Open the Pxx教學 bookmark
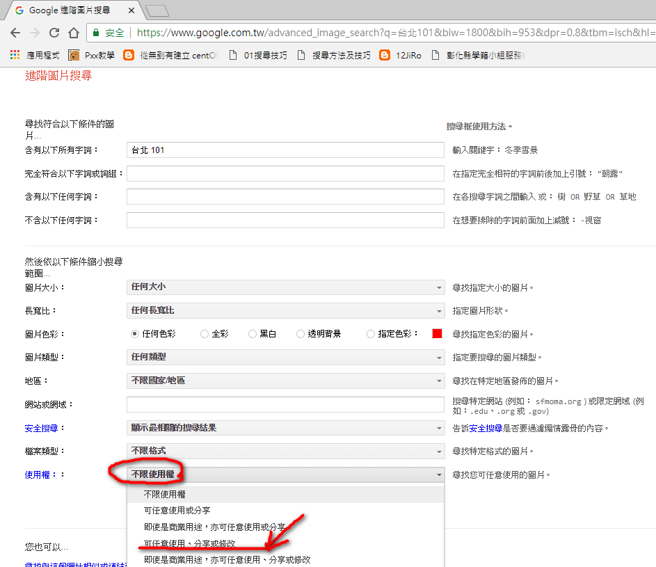The height and width of the screenshot is (567, 656). coord(92,55)
